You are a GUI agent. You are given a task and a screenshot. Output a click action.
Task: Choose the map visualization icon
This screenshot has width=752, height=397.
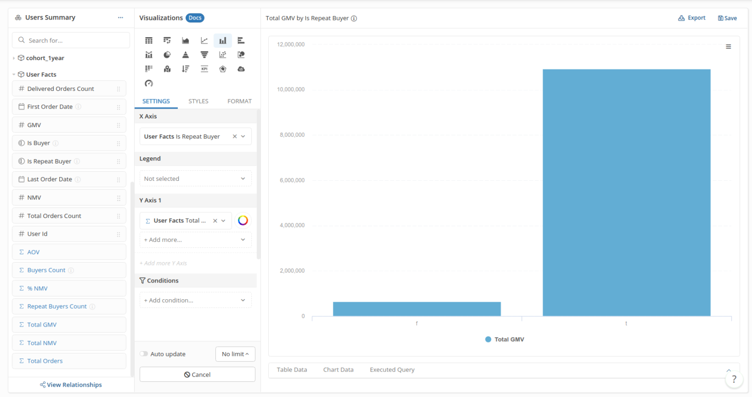click(167, 69)
